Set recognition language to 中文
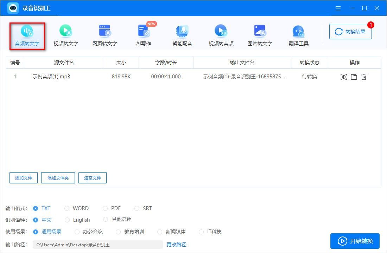This screenshot has height=253, width=387. (x=42, y=220)
